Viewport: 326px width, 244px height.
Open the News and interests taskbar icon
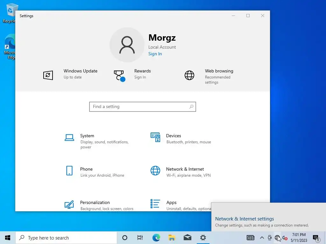251,238
